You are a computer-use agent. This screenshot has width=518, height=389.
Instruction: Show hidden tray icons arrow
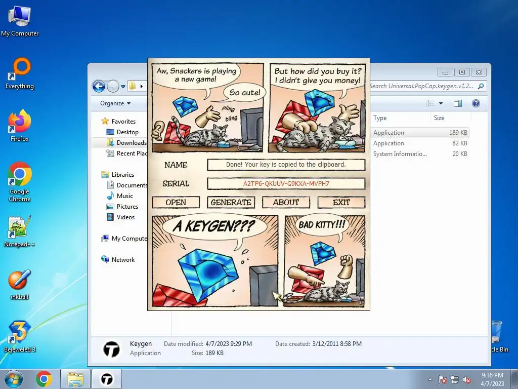point(430,379)
